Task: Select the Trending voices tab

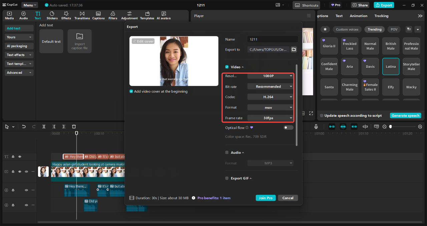Action: 374,29
